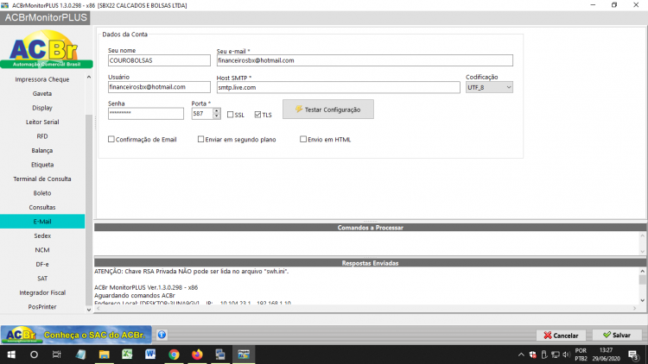Select Integrador Fiscal in sidebar
The height and width of the screenshot is (364, 648).
click(x=42, y=293)
